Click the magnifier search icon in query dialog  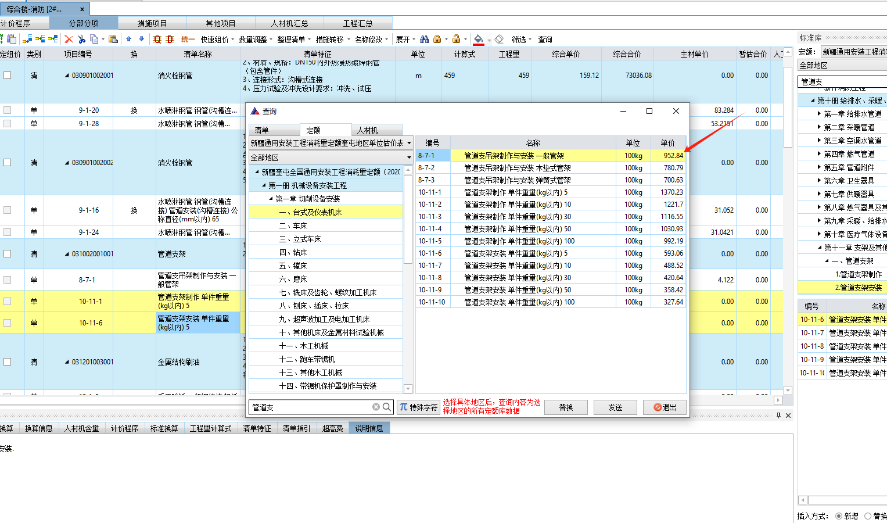pos(387,407)
